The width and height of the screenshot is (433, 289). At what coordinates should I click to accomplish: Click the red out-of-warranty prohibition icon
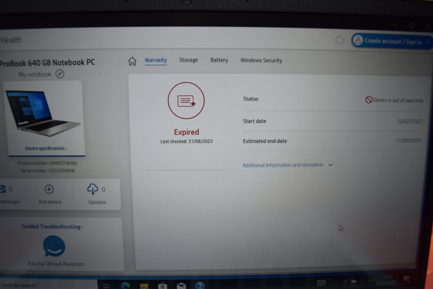click(368, 100)
